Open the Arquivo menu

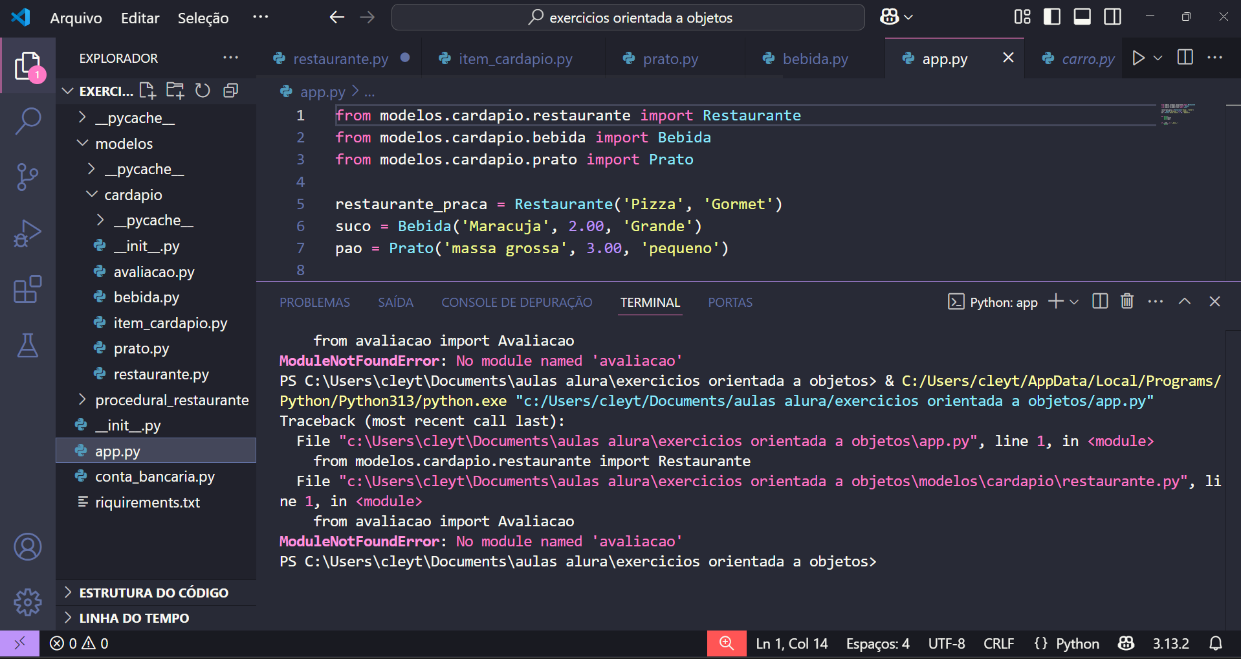tap(76, 18)
